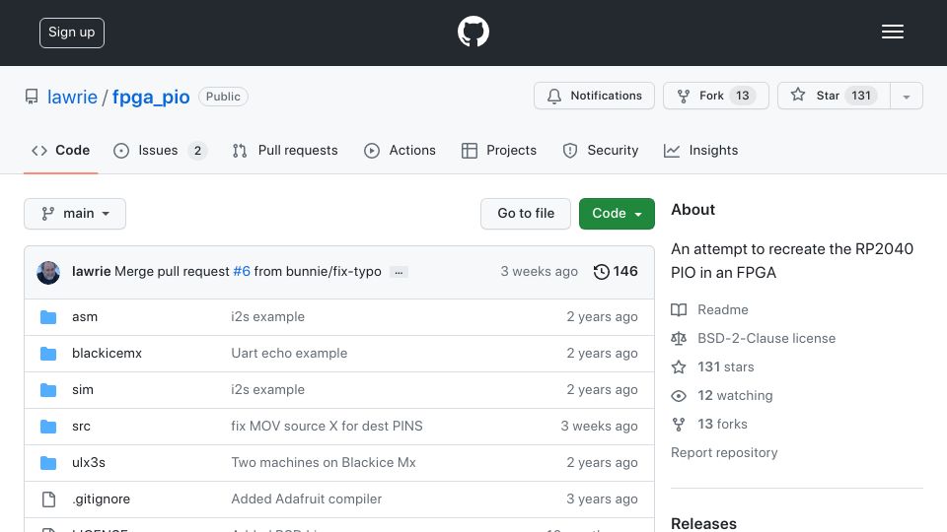This screenshot has width=947, height=532.
Task: Open pull request #6 link
Action: point(242,272)
